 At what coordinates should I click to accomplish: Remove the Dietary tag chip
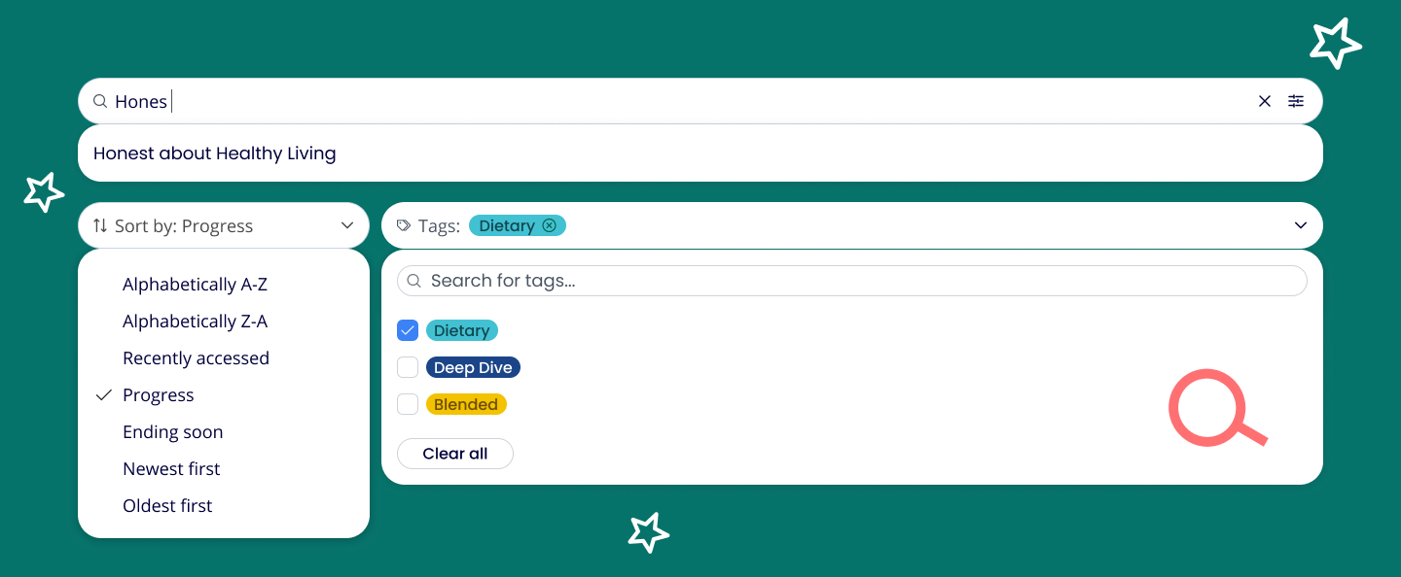pos(549,225)
